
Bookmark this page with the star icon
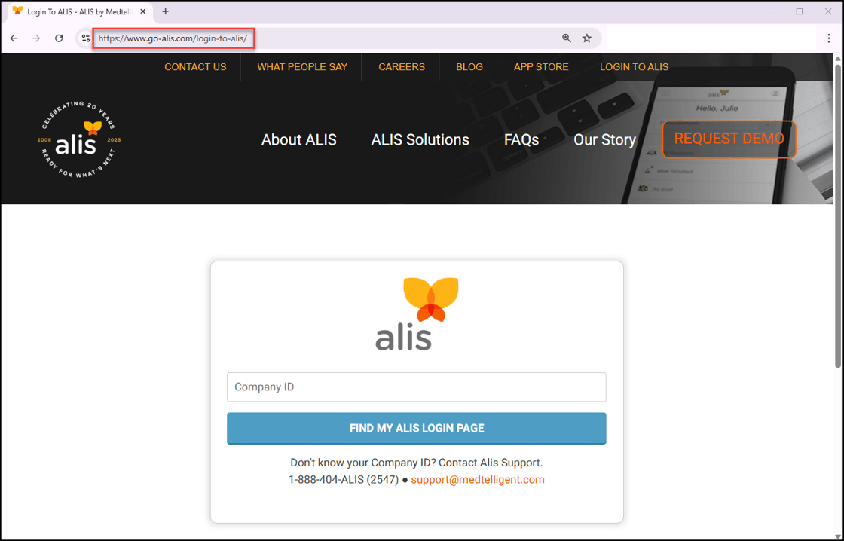[587, 38]
